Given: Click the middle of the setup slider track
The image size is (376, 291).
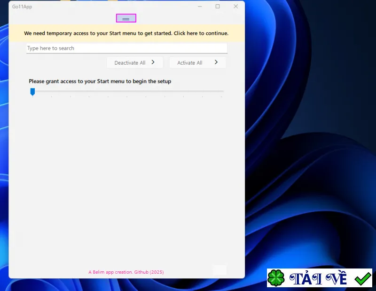Looking at the screenshot, I should (x=127, y=91).
